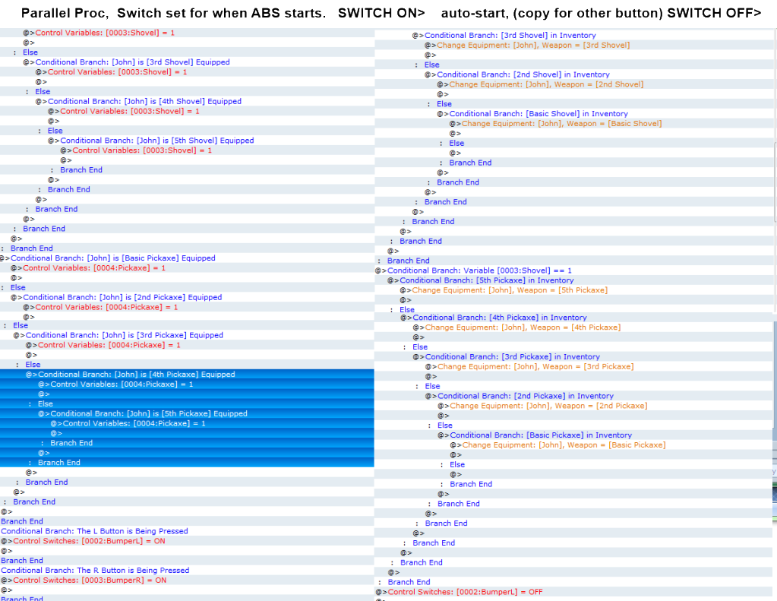Select the L Button Being Pressed branch

click(x=94, y=531)
